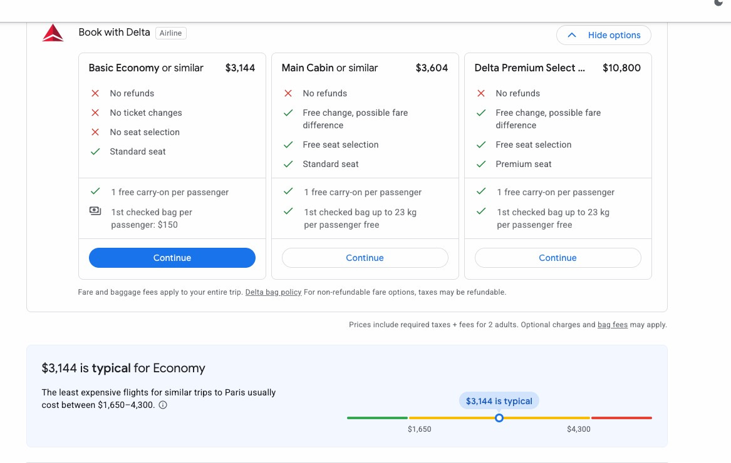Screen dimensions: 731x463
Task: Click red X beside Main Cabin 'No refunds'
Action: pyautogui.click(x=288, y=93)
